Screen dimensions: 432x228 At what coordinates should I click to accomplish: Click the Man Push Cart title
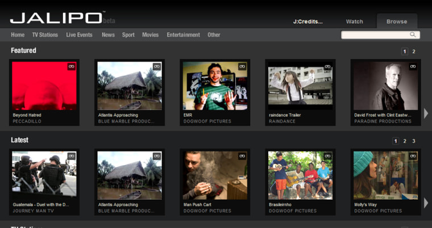tap(198, 205)
